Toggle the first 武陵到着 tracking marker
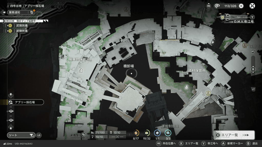Viewport: 262px width, 147px height. 10,26
